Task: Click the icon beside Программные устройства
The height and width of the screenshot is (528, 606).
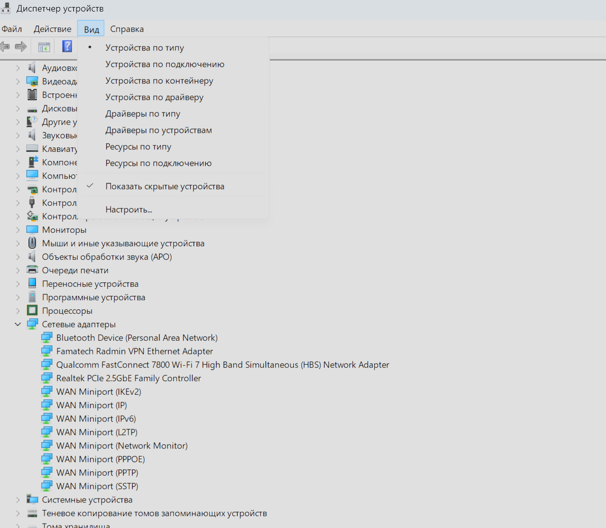Action: click(32, 297)
